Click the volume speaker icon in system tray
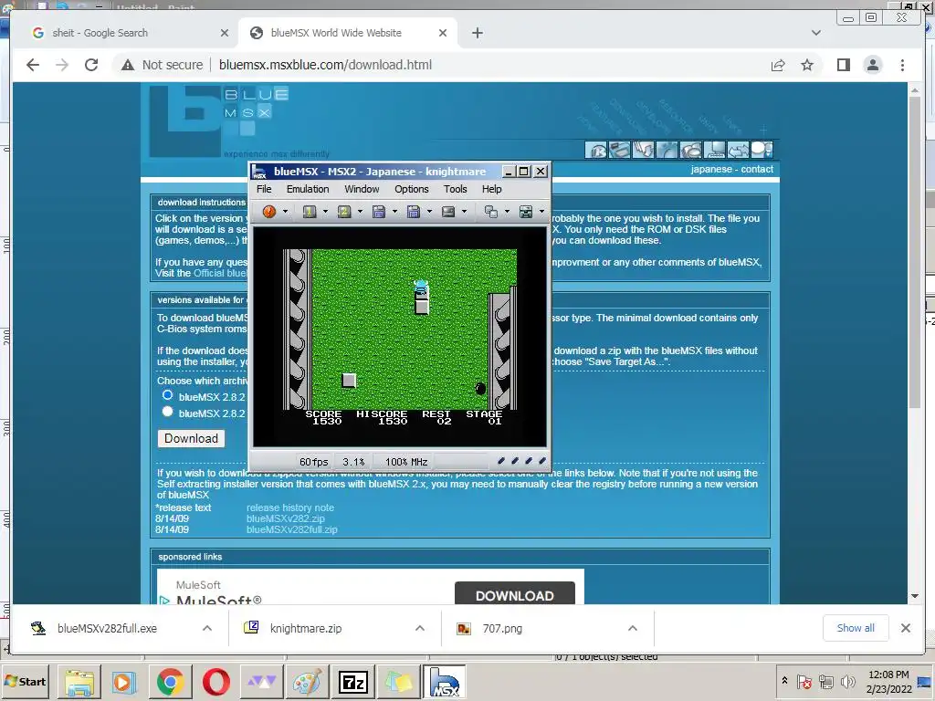Viewport: 935px width, 701px height. point(847,681)
